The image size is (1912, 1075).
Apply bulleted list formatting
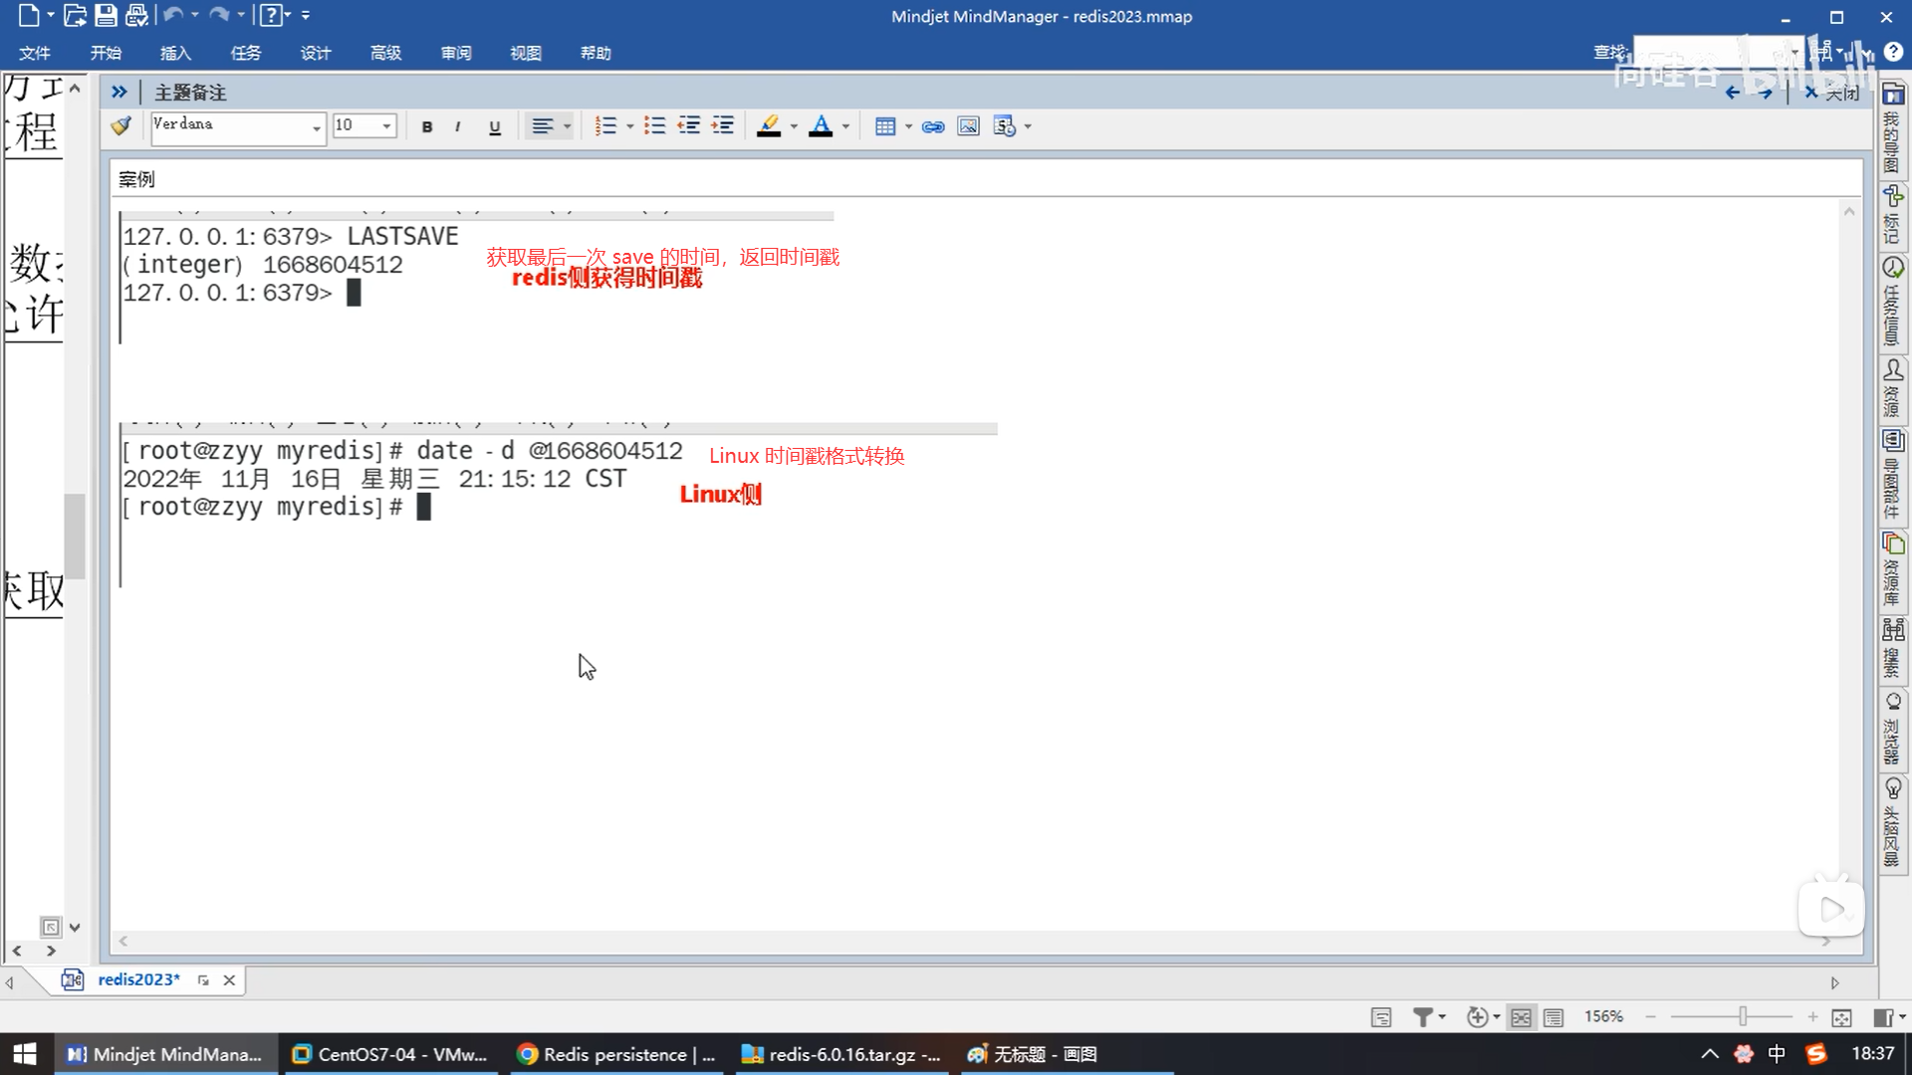coord(654,126)
